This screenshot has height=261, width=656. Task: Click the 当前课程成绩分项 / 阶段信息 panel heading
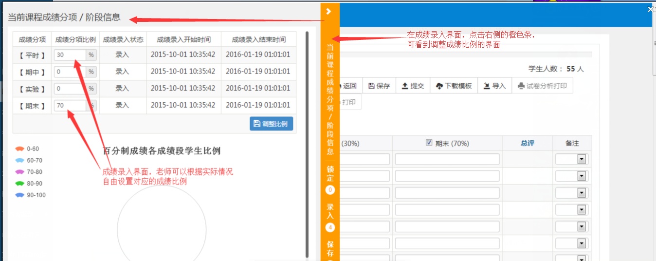64,18
